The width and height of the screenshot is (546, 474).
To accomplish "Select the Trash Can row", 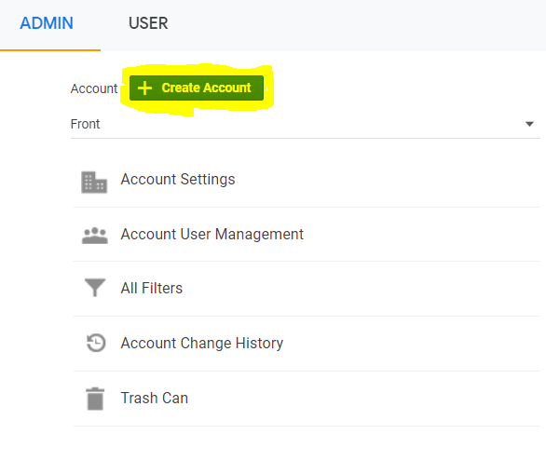I will [x=307, y=399].
